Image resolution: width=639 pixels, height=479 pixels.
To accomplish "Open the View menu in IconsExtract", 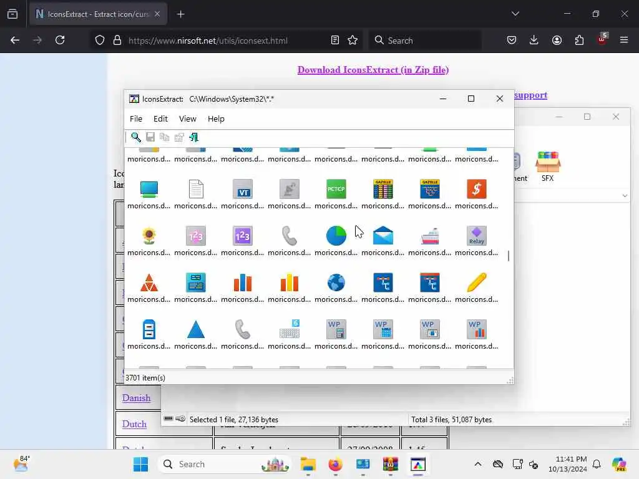I will [x=187, y=119].
